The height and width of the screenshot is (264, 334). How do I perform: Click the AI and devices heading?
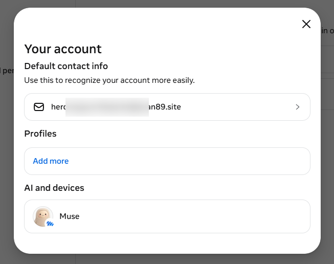54,188
